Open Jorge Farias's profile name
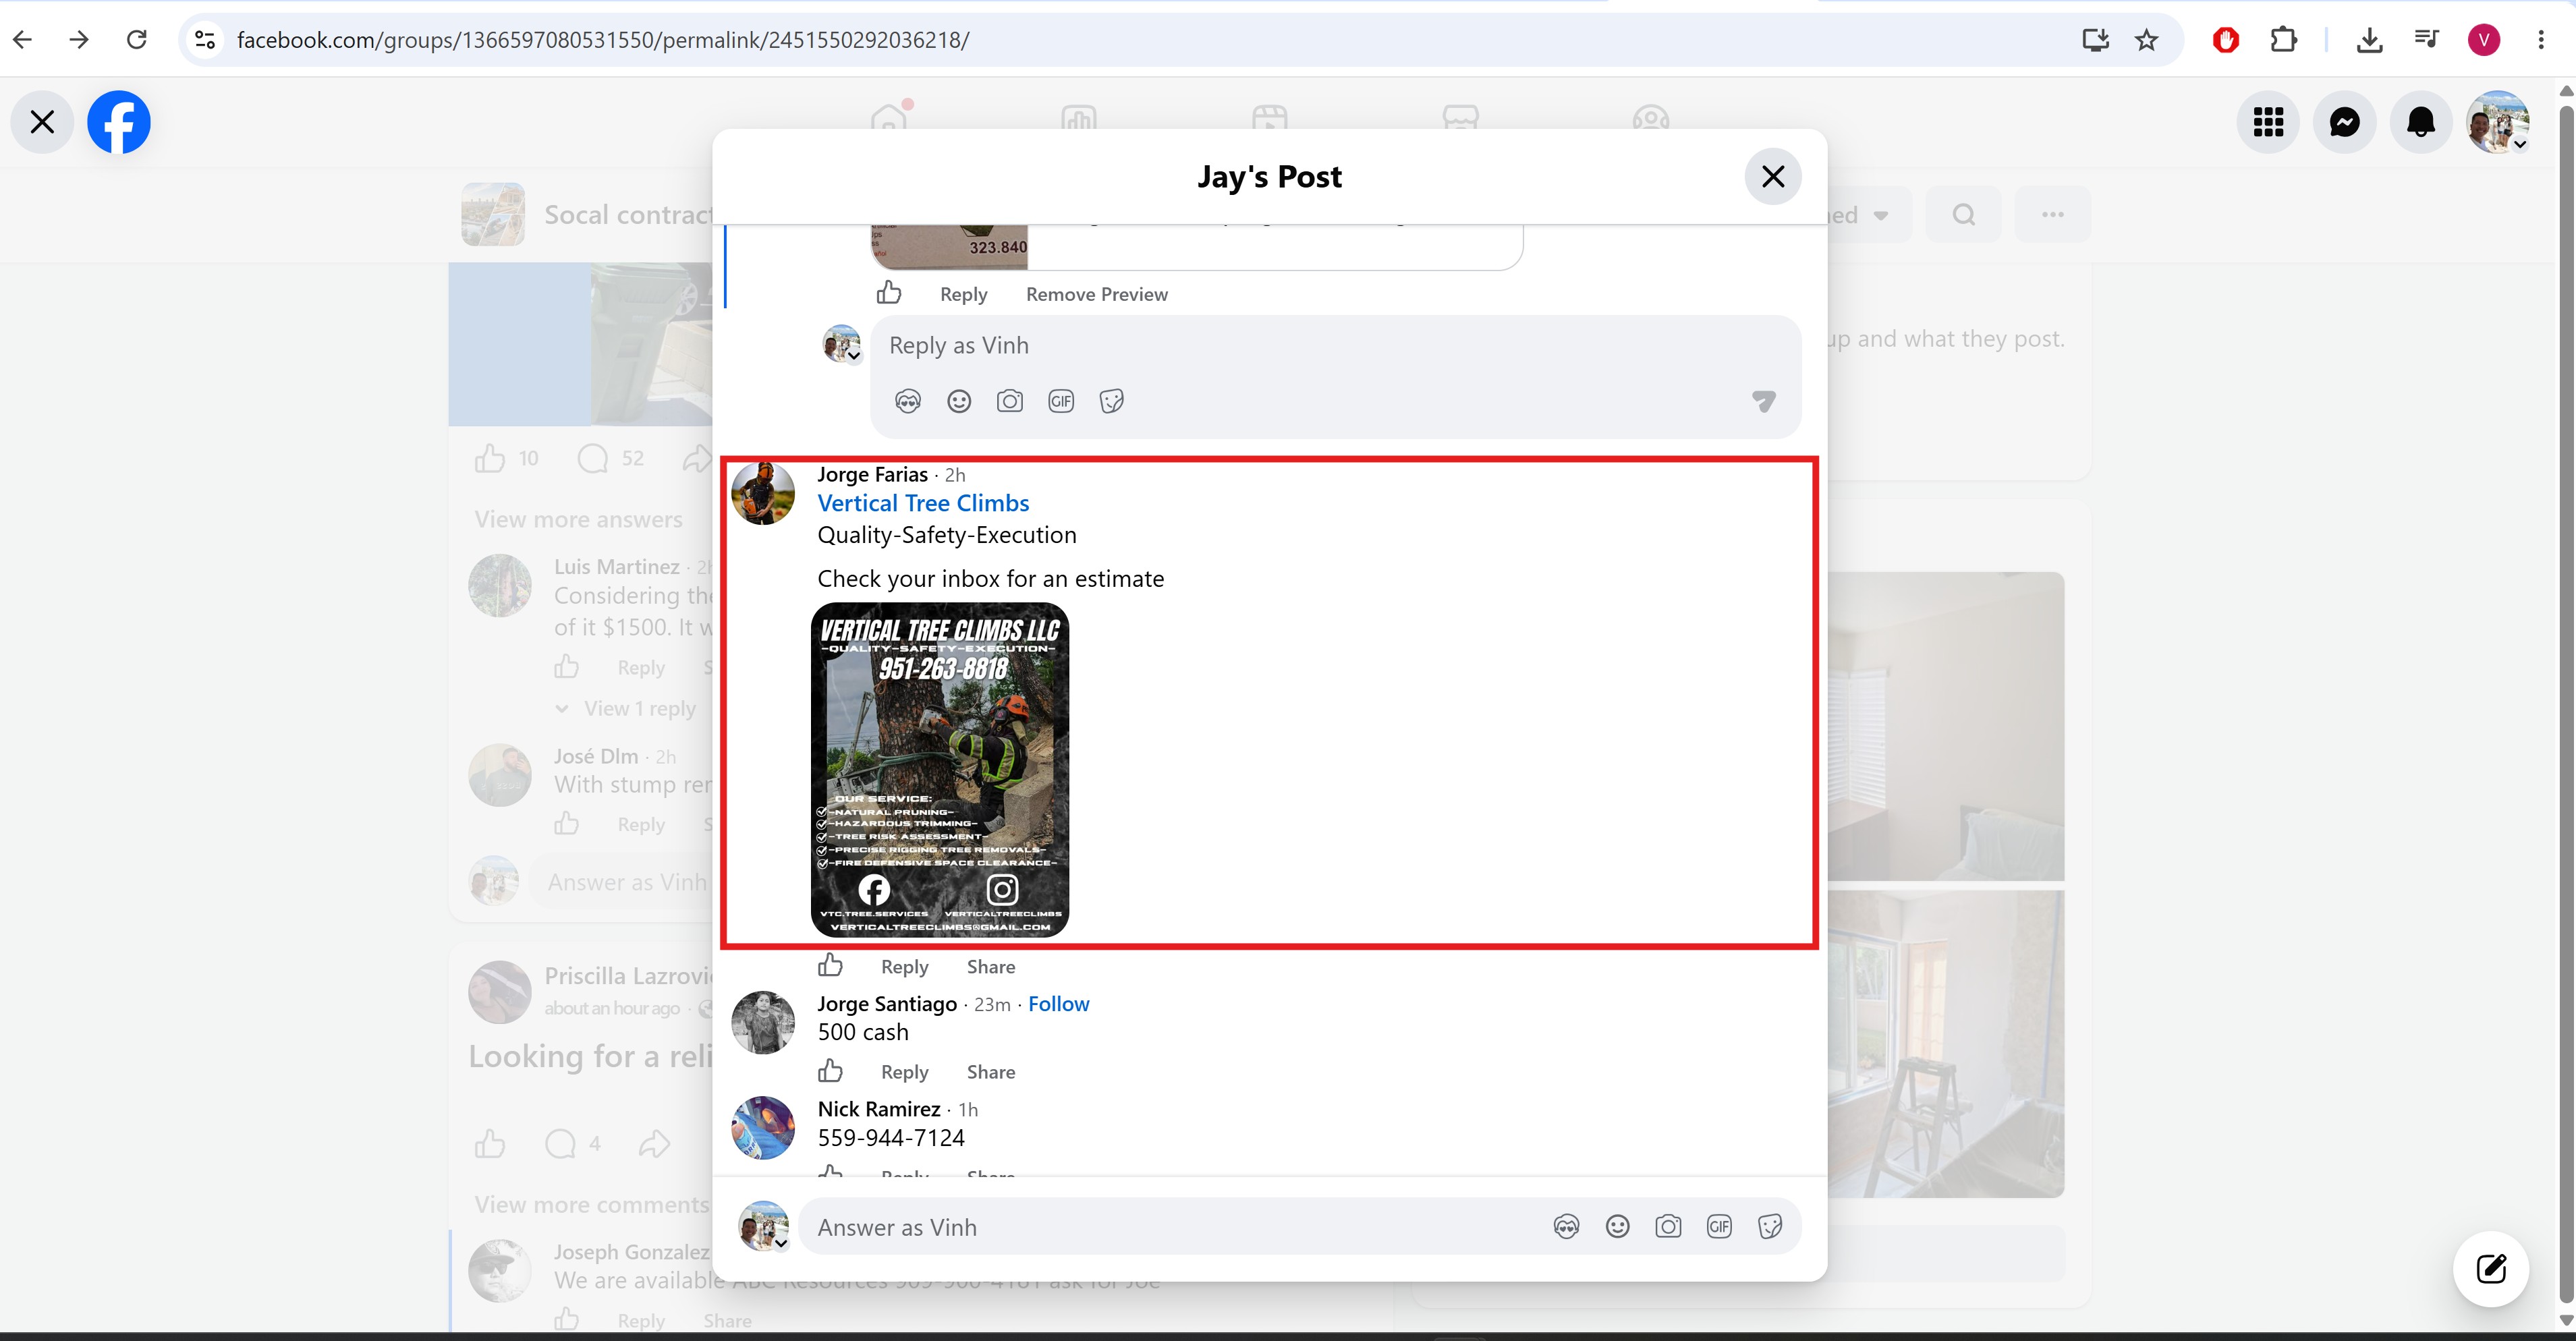This screenshot has height=1341, width=2576. point(872,475)
